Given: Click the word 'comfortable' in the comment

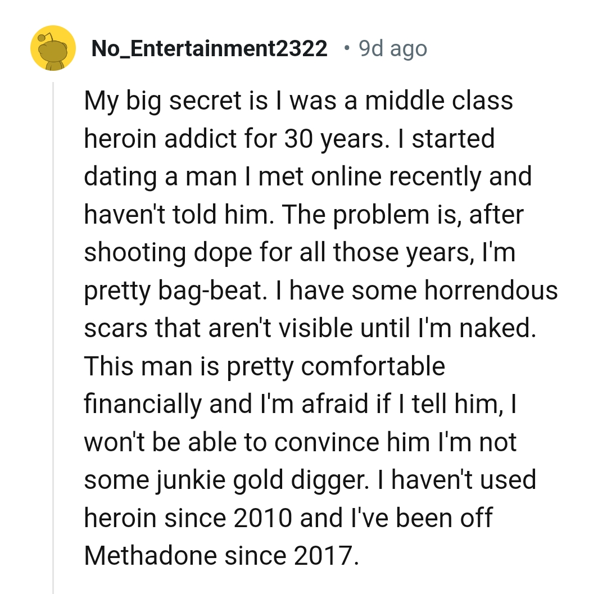Looking at the screenshot, I should coord(373,366).
